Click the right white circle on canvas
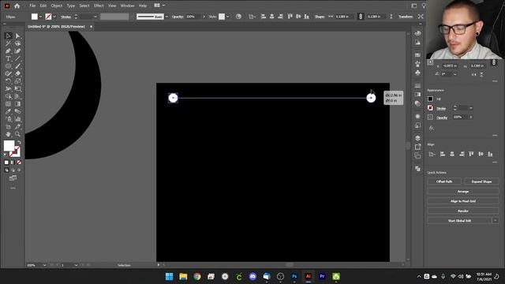This screenshot has height=284, width=505. [x=371, y=98]
